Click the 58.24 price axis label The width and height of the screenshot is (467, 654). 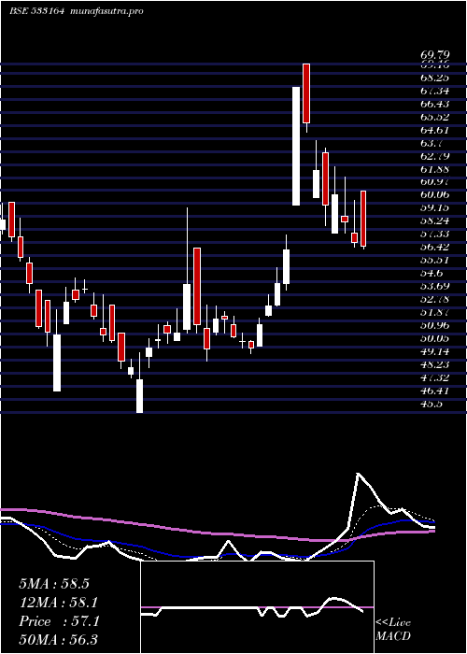pyautogui.click(x=434, y=221)
